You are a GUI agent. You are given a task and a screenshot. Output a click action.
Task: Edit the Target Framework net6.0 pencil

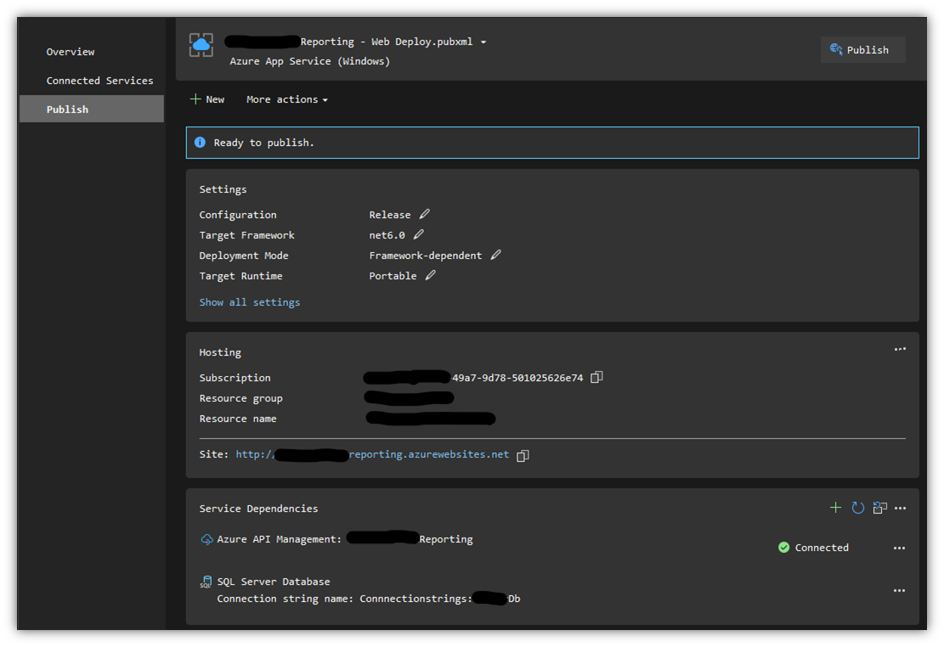(x=418, y=234)
